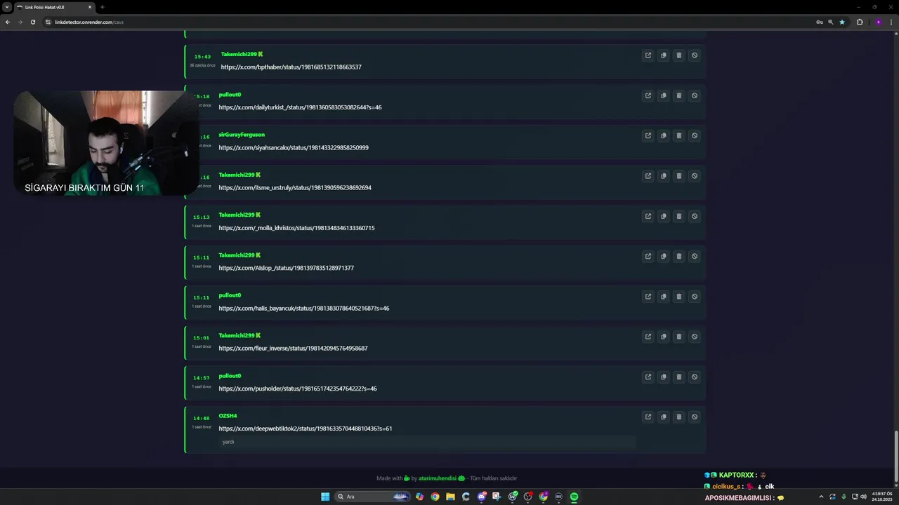This screenshot has height=505, width=899.
Task: Delete the AIslop_ entry
Action: [678, 256]
